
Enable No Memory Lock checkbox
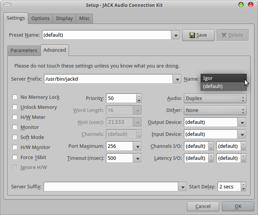[15, 97]
